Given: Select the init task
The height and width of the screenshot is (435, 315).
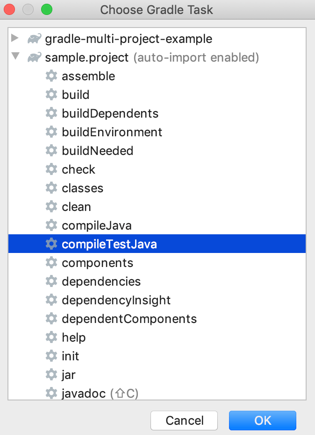Looking at the screenshot, I should pos(70,356).
